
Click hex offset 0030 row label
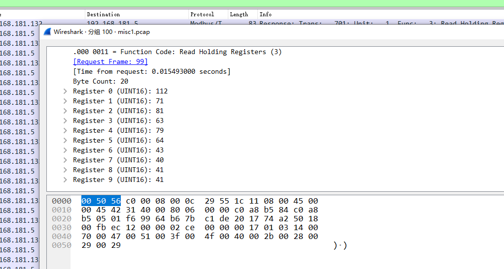coord(62,228)
